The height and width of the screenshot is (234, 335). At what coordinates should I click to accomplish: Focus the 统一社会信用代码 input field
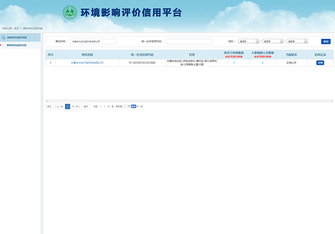coord(189,41)
